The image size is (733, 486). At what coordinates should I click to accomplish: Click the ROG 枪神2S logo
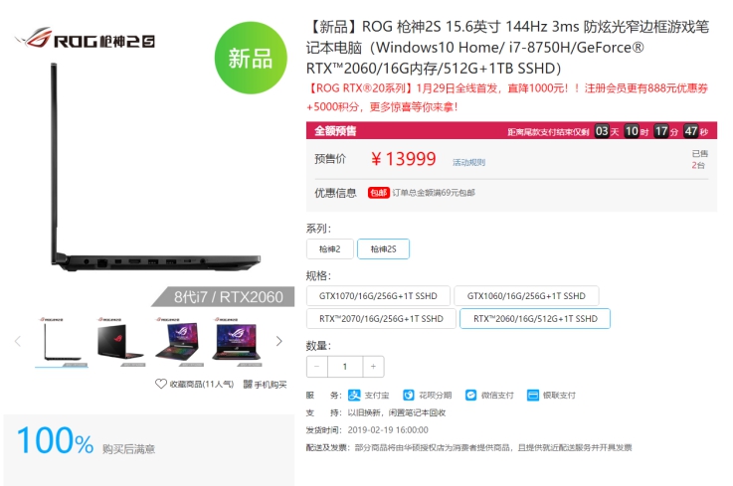[85, 39]
